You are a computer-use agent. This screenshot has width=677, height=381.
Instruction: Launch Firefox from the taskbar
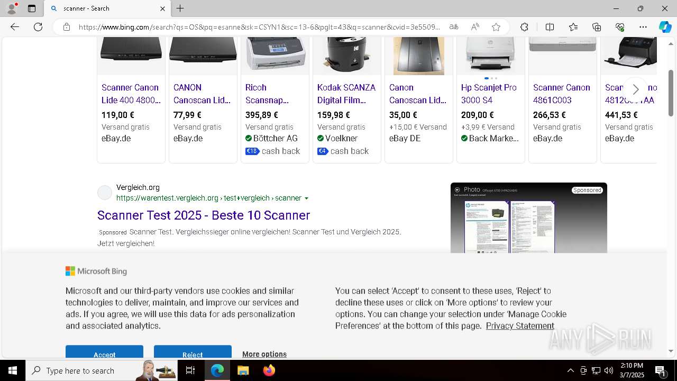[269, 370]
